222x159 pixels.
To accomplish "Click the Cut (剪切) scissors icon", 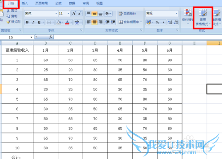I will coord(8,11).
